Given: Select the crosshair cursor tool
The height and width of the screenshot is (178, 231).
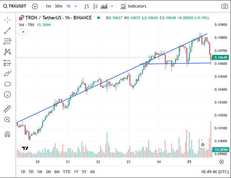Looking at the screenshot, I should (x=7, y=20).
